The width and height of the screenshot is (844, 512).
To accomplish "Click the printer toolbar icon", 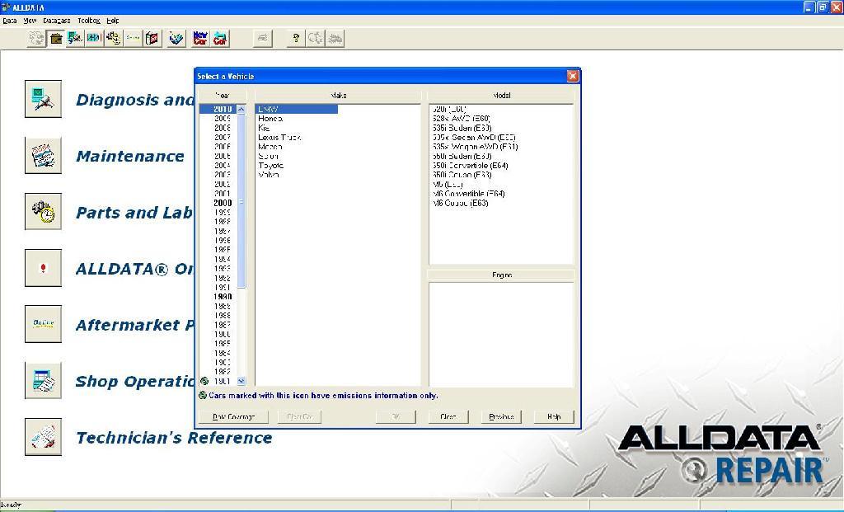I will (x=262, y=38).
